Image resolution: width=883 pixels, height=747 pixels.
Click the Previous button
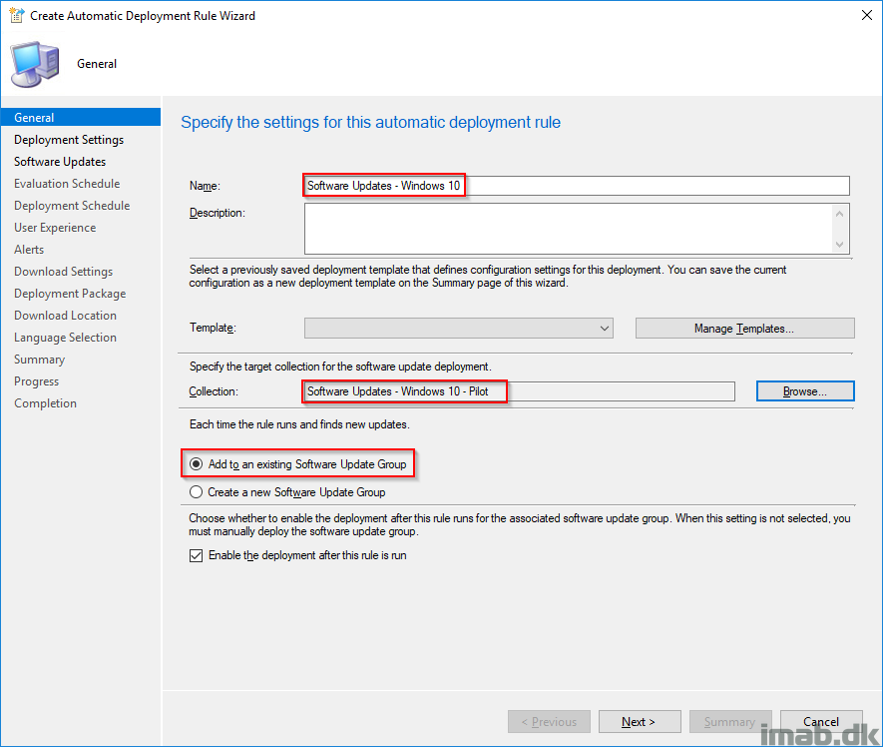[x=549, y=722]
